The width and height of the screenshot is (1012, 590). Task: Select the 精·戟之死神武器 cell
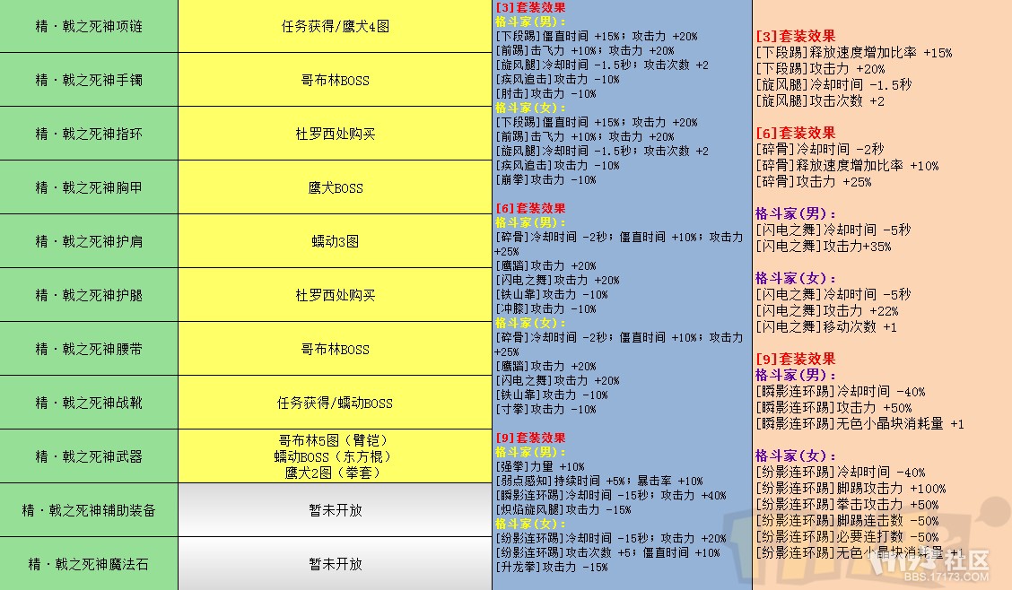point(89,456)
